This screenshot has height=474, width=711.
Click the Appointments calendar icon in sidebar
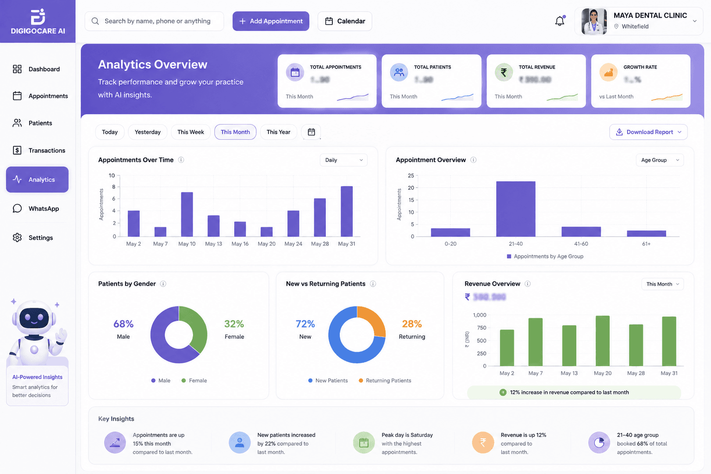coord(17,96)
